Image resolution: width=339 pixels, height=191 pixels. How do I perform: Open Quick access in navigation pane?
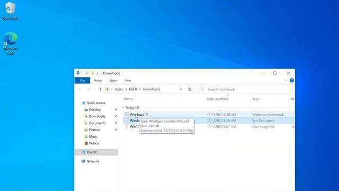[x=96, y=103]
